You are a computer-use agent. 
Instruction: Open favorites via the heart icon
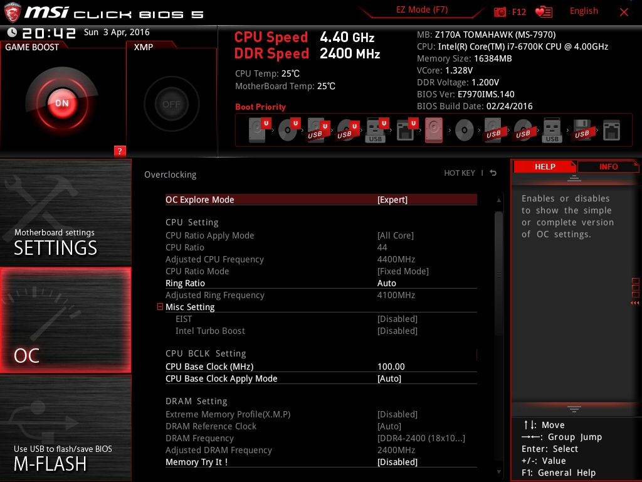544,12
